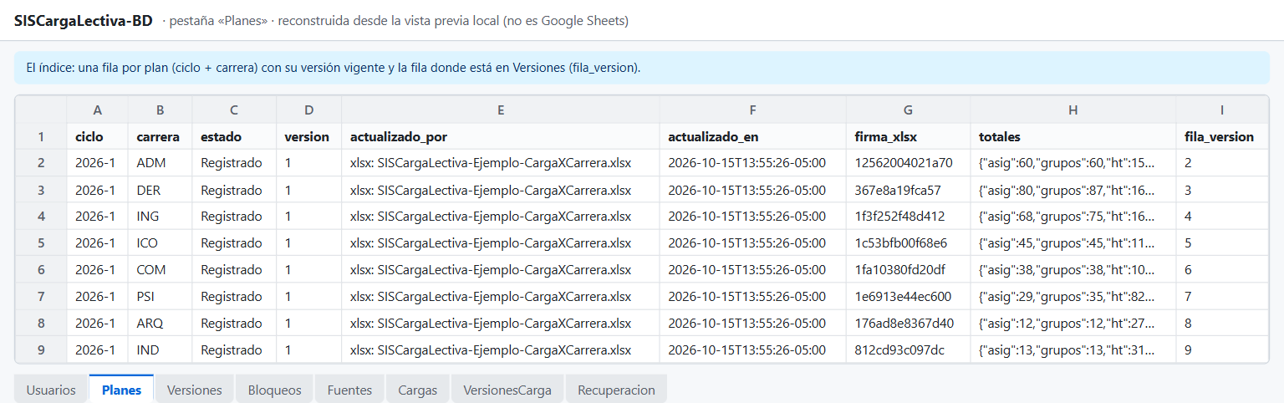The width and height of the screenshot is (1284, 403).
Task: Click the 'Registrado' cell in ADM row
Action: pos(234,163)
